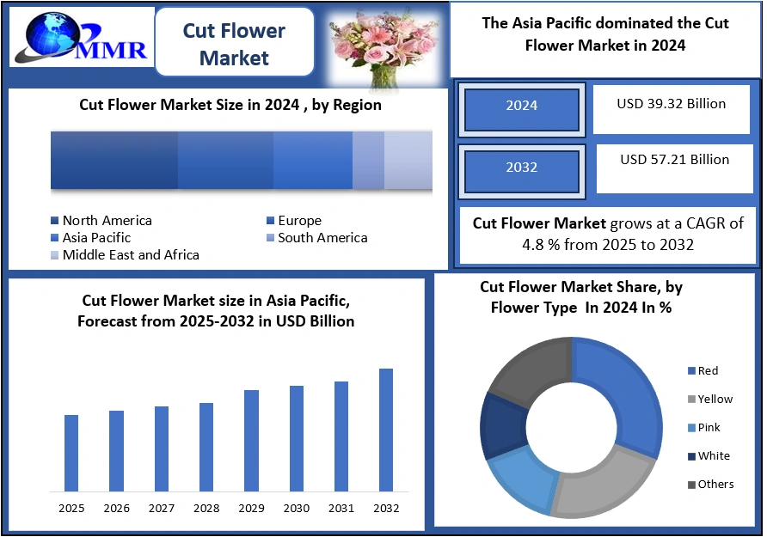Click the 2029 bar in the chart
The height and width of the screenshot is (537, 767).
251,440
